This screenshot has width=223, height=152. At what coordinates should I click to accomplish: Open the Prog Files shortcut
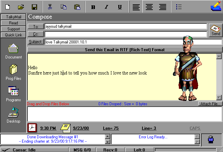click(13, 72)
